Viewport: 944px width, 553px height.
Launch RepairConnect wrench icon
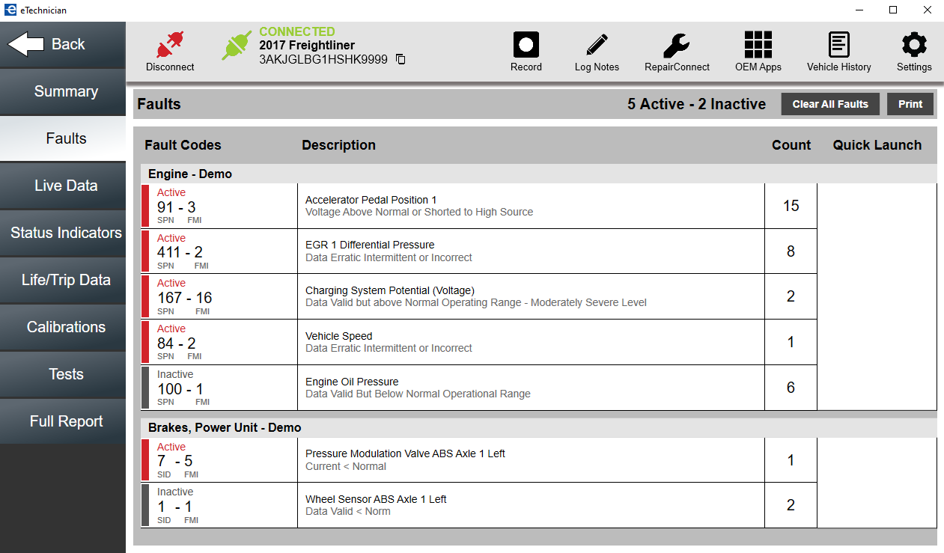[x=677, y=46]
